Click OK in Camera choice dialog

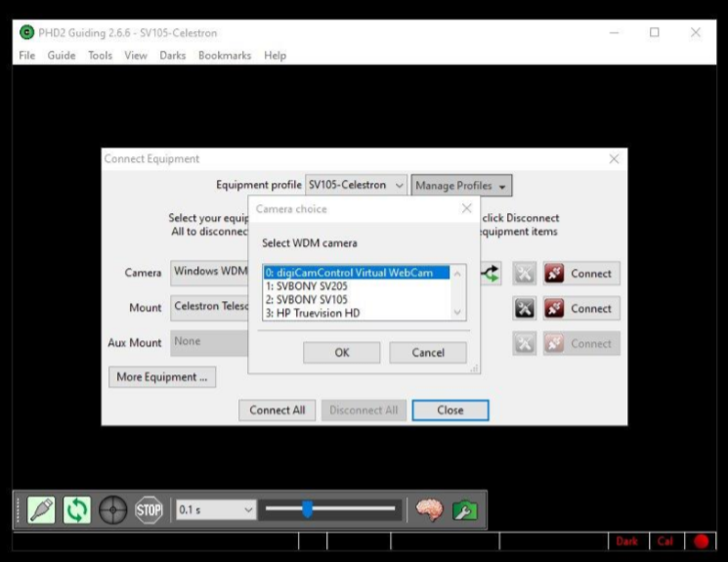[x=342, y=353]
